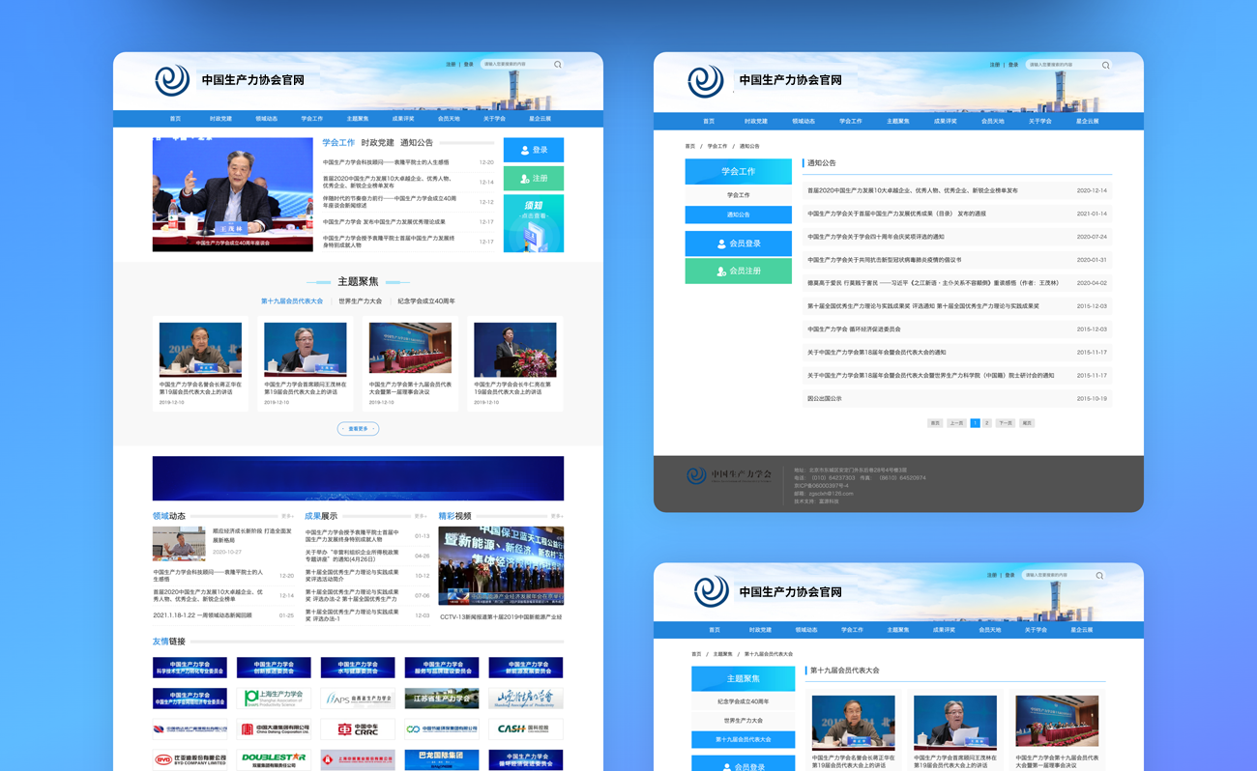The image size is (1257, 771).
Task: Expand 更多+ beside 成果展示 heading
Action: point(423,516)
